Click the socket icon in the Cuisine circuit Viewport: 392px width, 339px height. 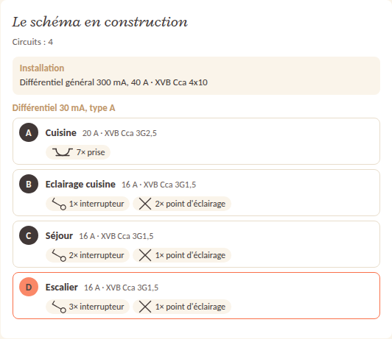63,152
